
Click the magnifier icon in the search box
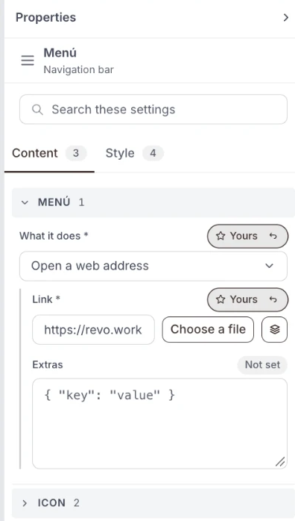(37, 109)
